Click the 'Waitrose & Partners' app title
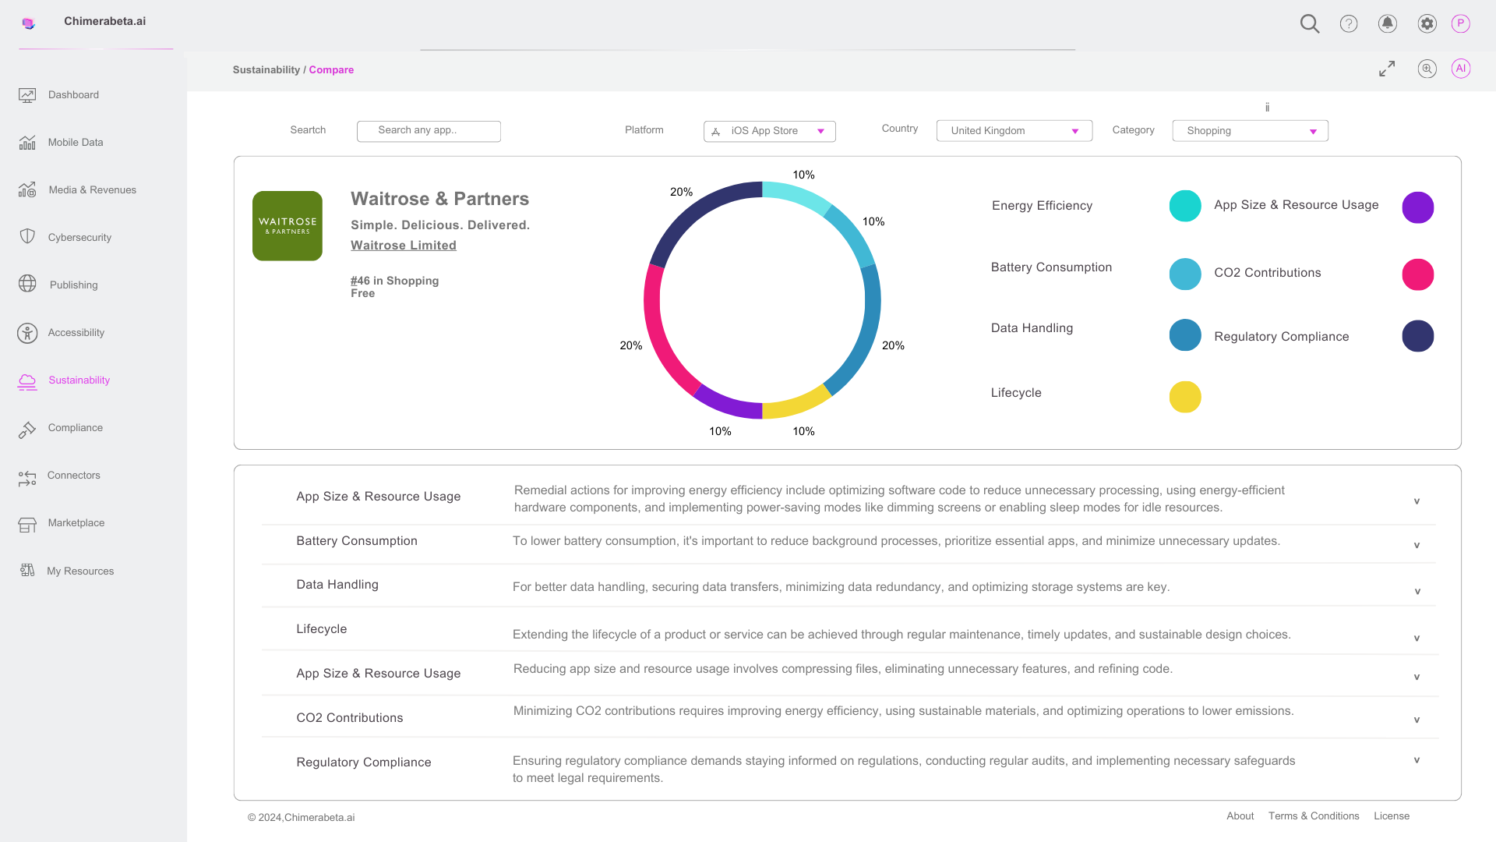The height and width of the screenshot is (842, 1496). 439,199
